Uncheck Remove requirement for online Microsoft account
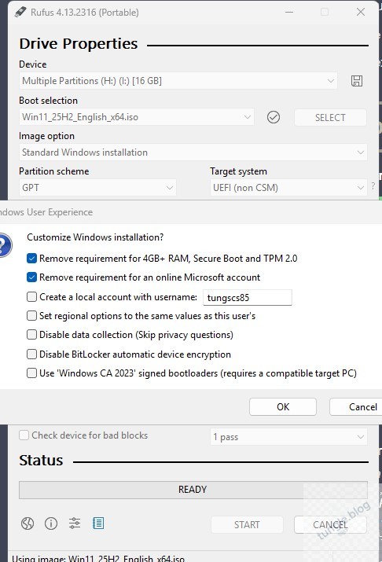Viewport: 382px width, 562px height. pyautogui.click(x=31, y=277)
